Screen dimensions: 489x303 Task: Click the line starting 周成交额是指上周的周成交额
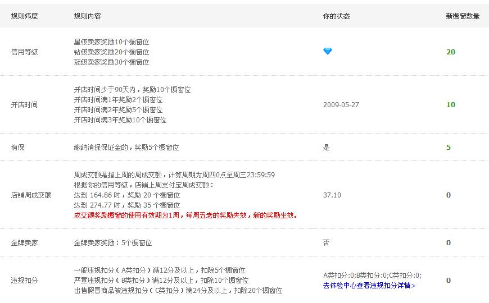click(x=174, y=175)
